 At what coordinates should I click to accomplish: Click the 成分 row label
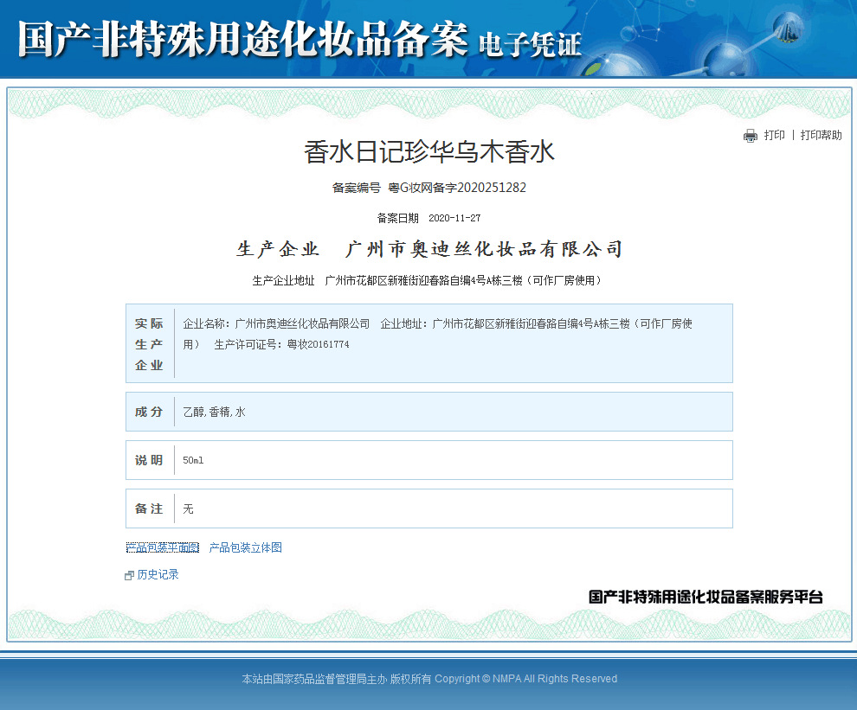[x=149, y=412]
